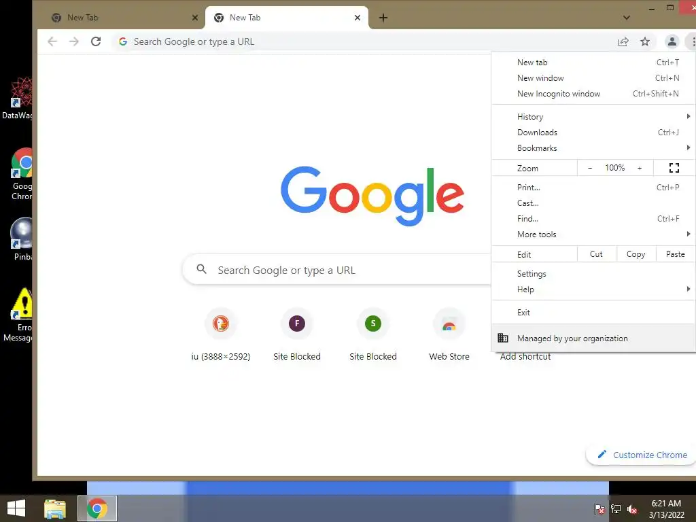Click the Action Center flag tray icon
This screenshot has height=522, width=696.
599,508
